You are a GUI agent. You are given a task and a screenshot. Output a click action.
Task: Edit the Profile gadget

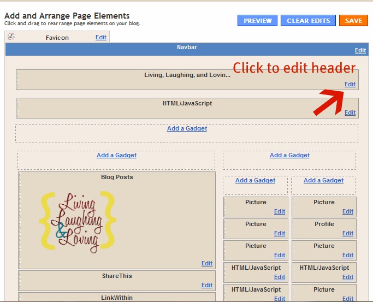tap(348, 233)
